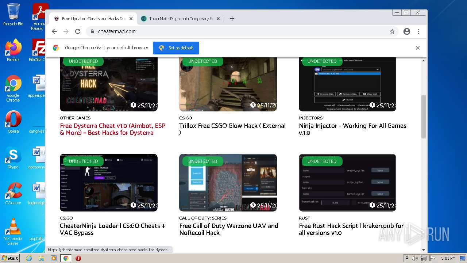Bookmark this page with the star icon

[x=392, y=31]
